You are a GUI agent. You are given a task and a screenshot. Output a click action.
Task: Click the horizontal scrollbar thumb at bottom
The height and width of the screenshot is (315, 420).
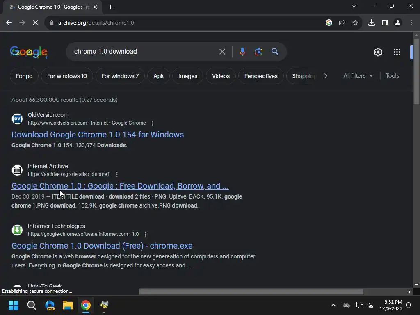coord(251,292)
